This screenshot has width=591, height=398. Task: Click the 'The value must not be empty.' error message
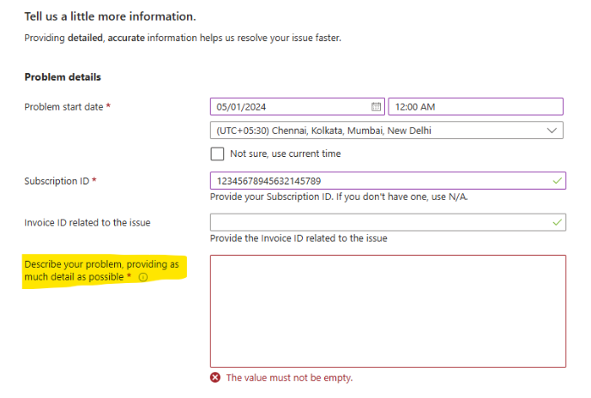pos(289,377)
